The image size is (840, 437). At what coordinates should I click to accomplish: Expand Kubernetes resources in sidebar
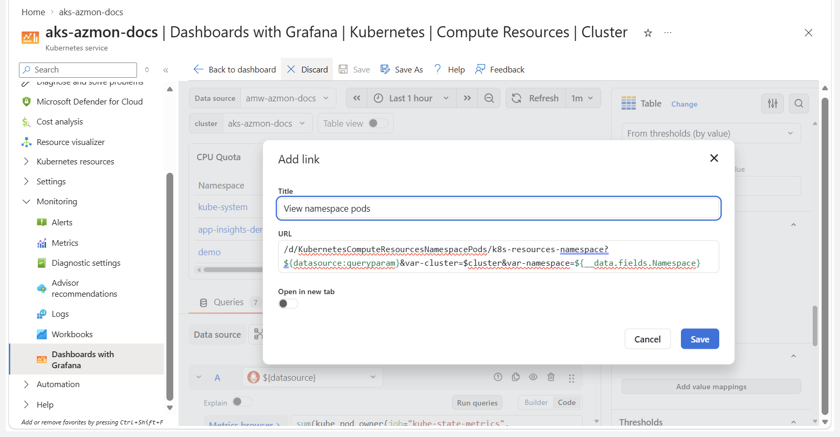[26, 162]
